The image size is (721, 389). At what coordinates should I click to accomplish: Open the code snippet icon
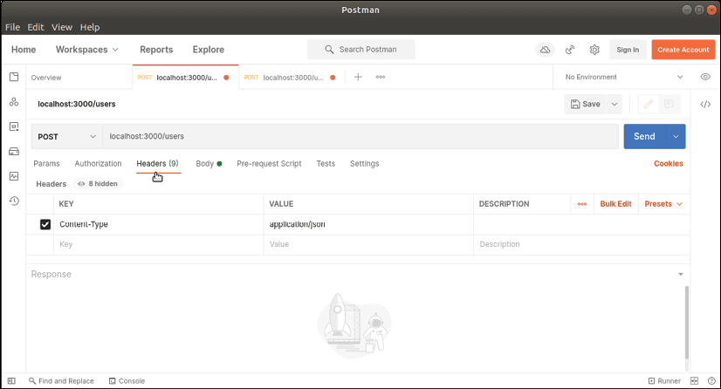point(705,105)
